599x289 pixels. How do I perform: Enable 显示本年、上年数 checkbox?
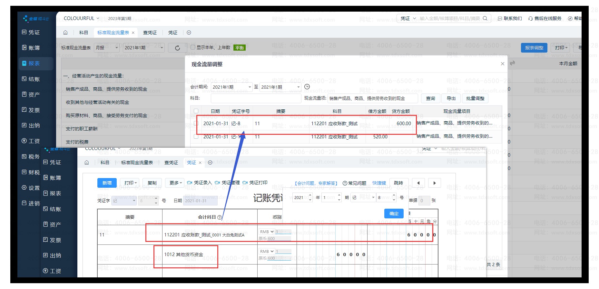(193, 47)
